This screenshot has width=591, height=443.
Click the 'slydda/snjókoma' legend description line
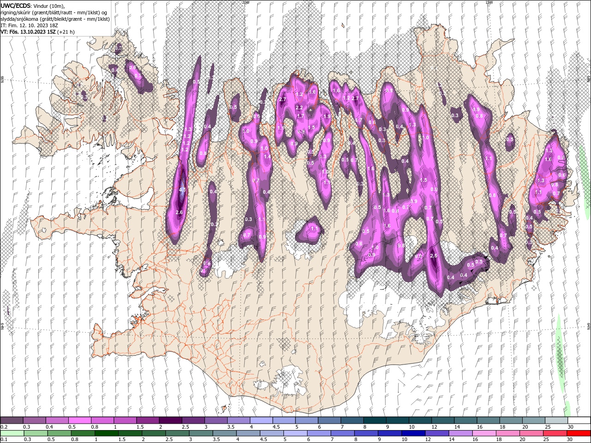55,19
